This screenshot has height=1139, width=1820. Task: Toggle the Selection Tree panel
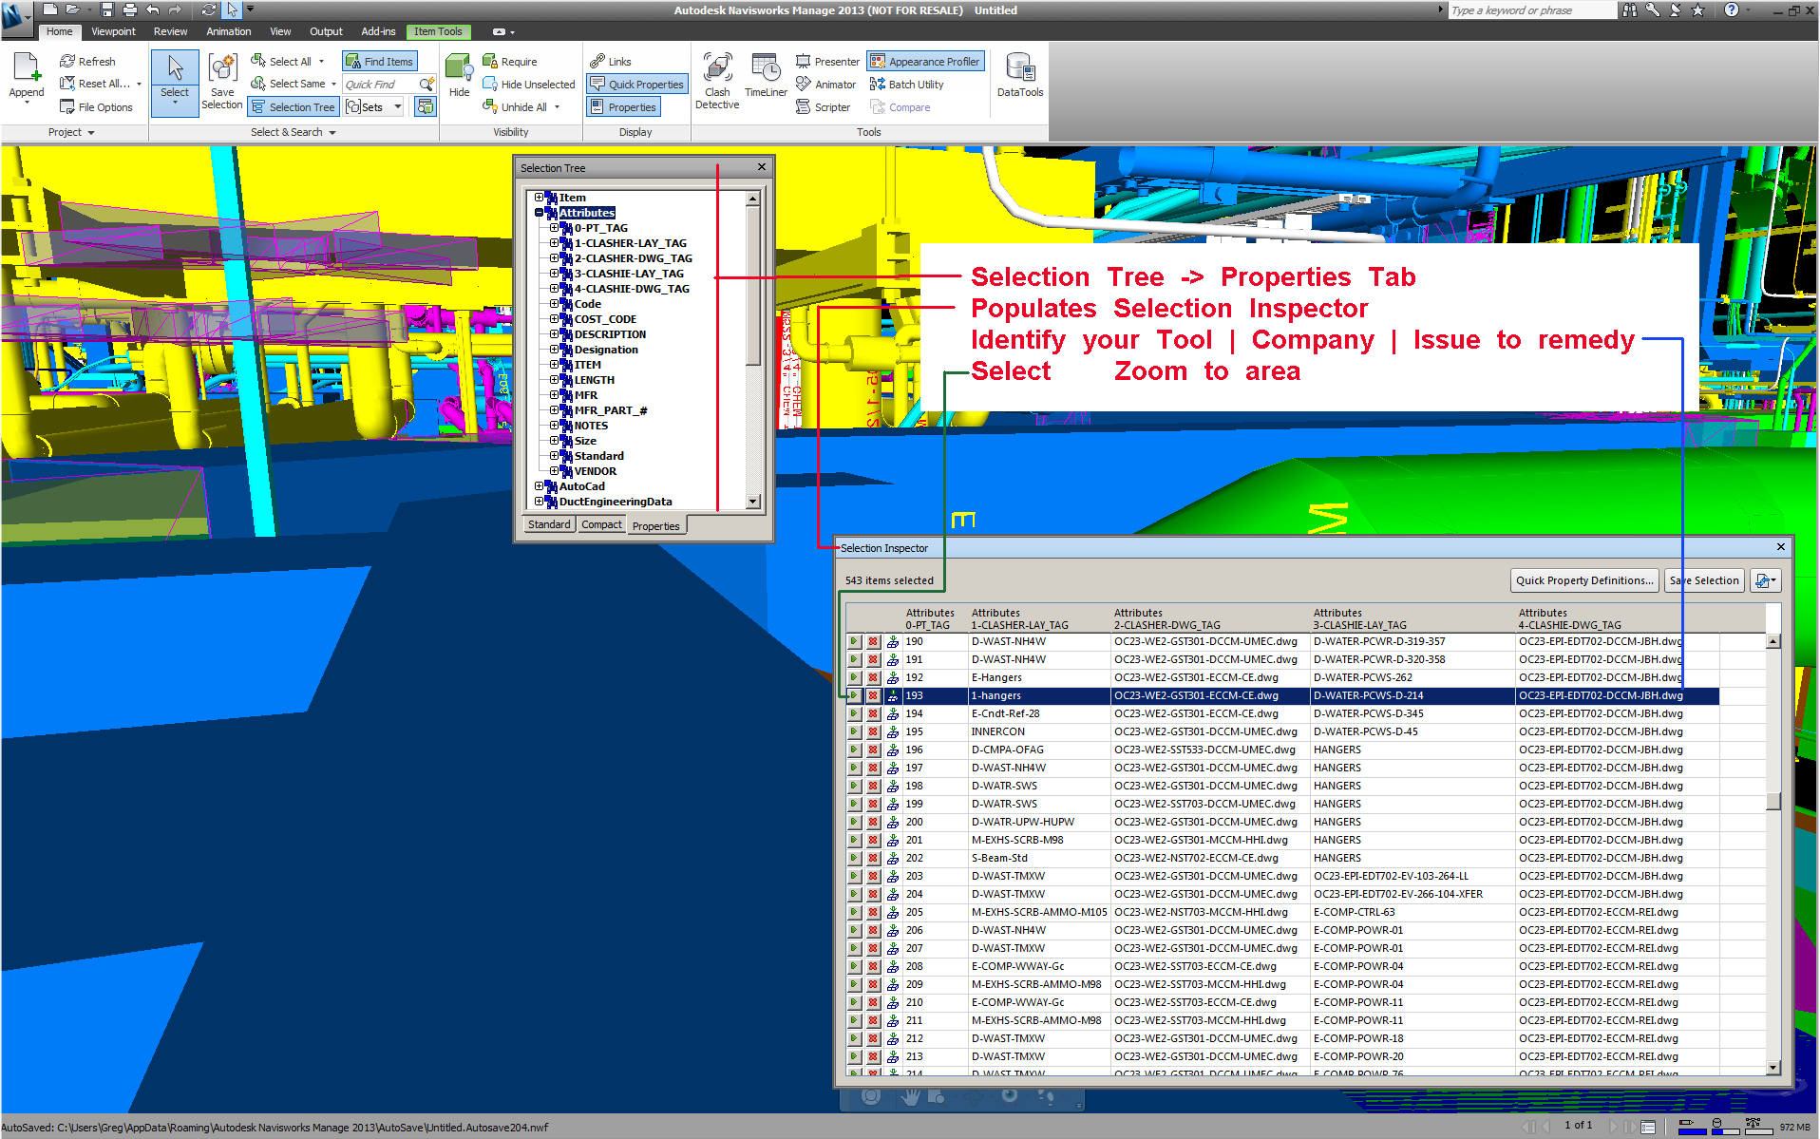(294, 107)
